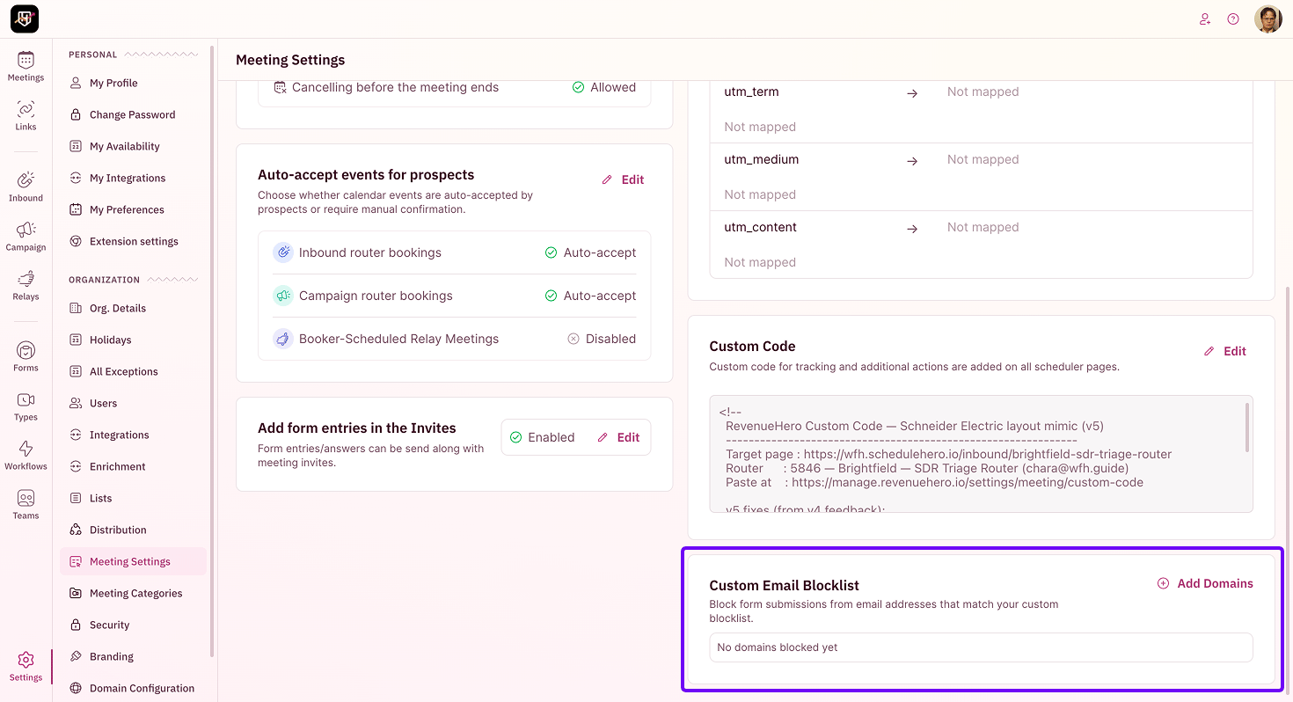The image size is (1293, 702).
Task: Click the RevenueHero logo icon
Action: point(25,18)
